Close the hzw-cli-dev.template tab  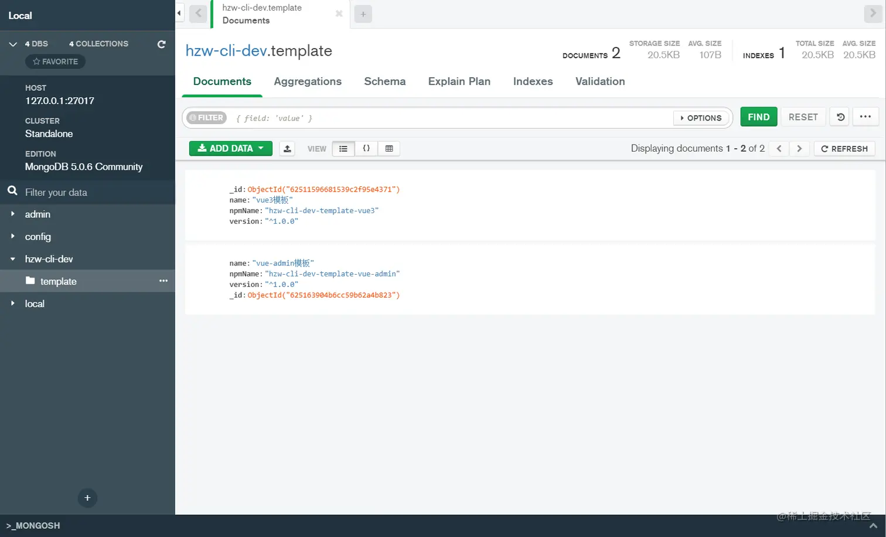(339, 13)
